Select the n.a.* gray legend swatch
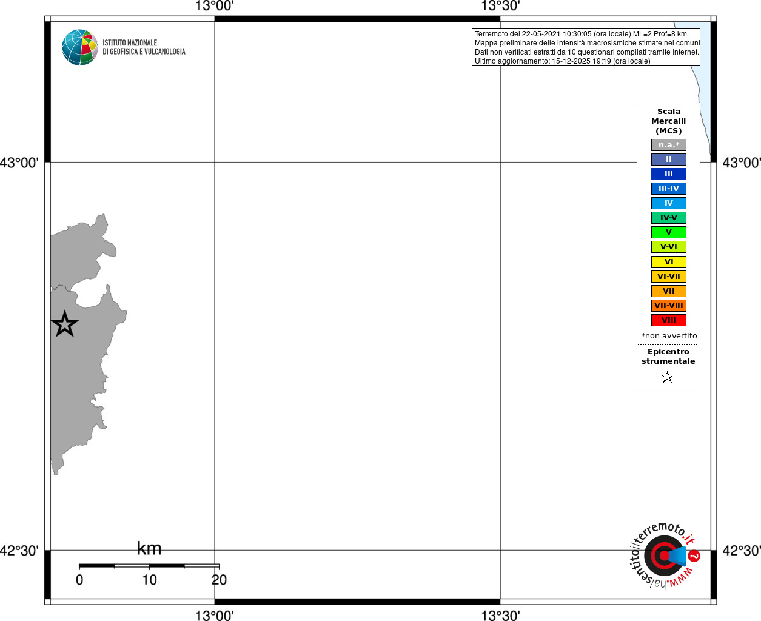The height and width of the screenshot is (621, 761). [x=669, y=145]
